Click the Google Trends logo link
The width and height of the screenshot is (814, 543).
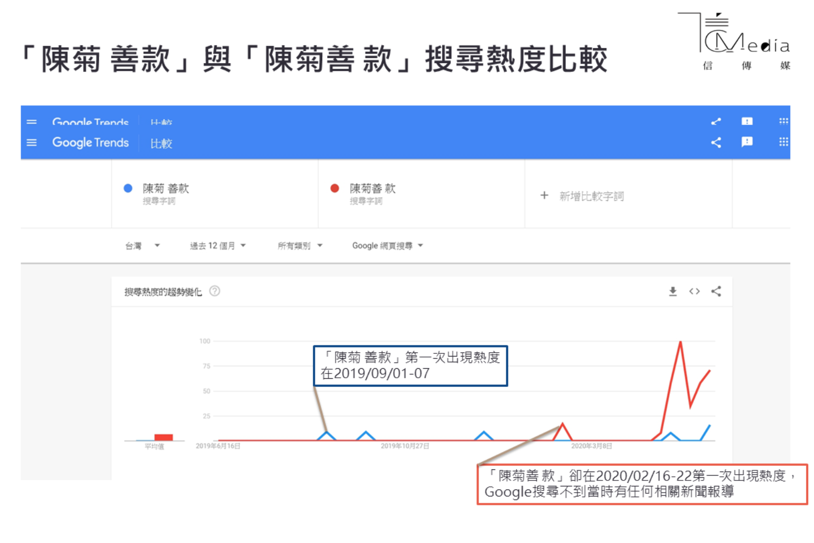[90, 143]
